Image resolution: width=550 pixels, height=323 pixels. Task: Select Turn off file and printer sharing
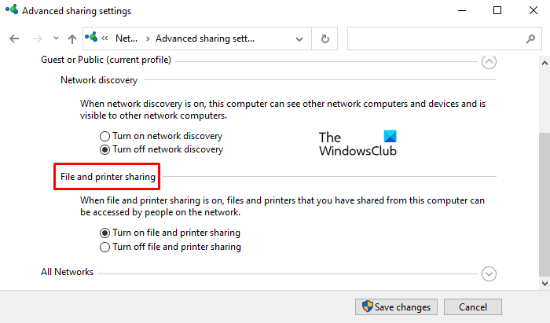tap(105, 247)
